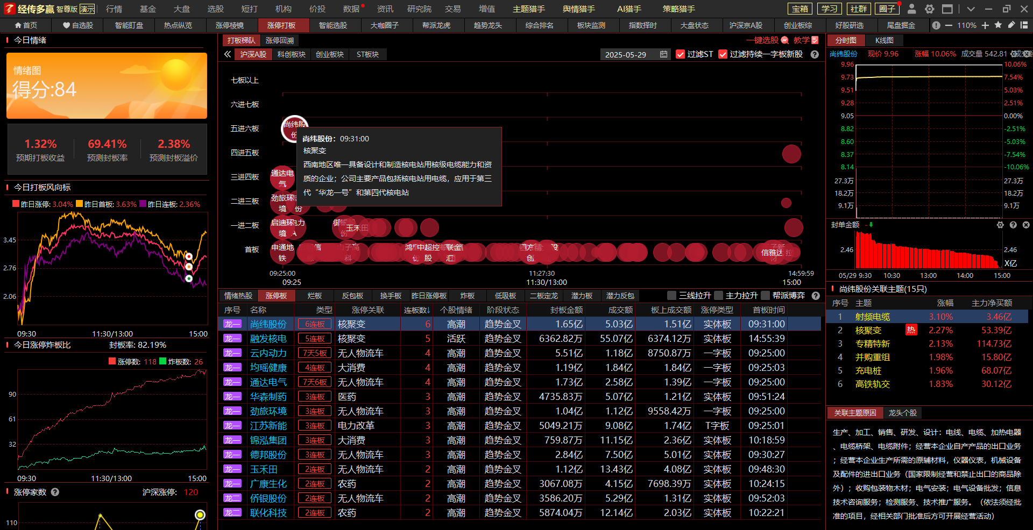This screenshot has height=530, width=1033.
Task: Click the 学习 button
Action: tap(829, 9)
